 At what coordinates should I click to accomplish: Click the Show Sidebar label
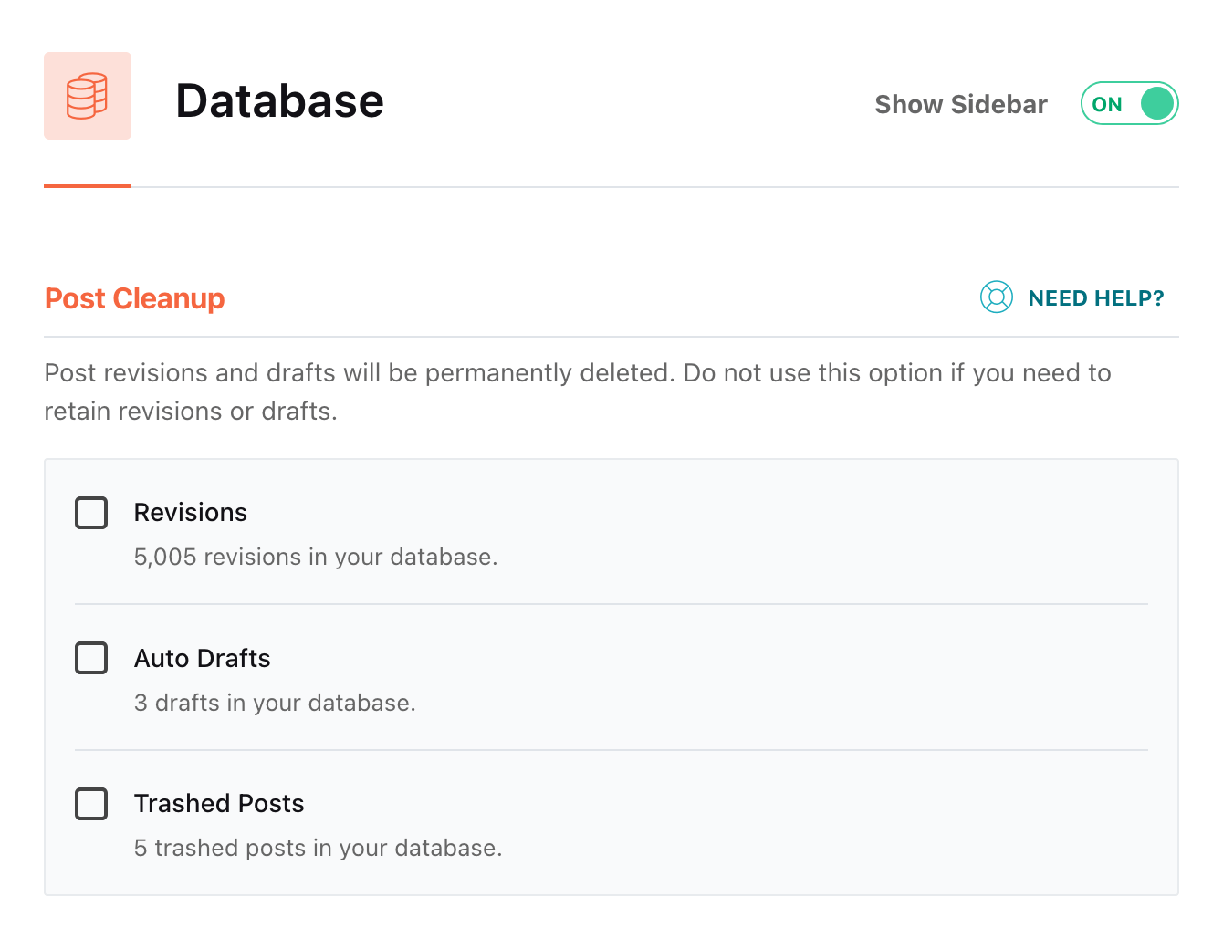[x=960, y=104]
